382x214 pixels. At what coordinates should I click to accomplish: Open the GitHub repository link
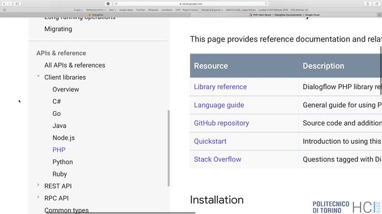point(221,123)
